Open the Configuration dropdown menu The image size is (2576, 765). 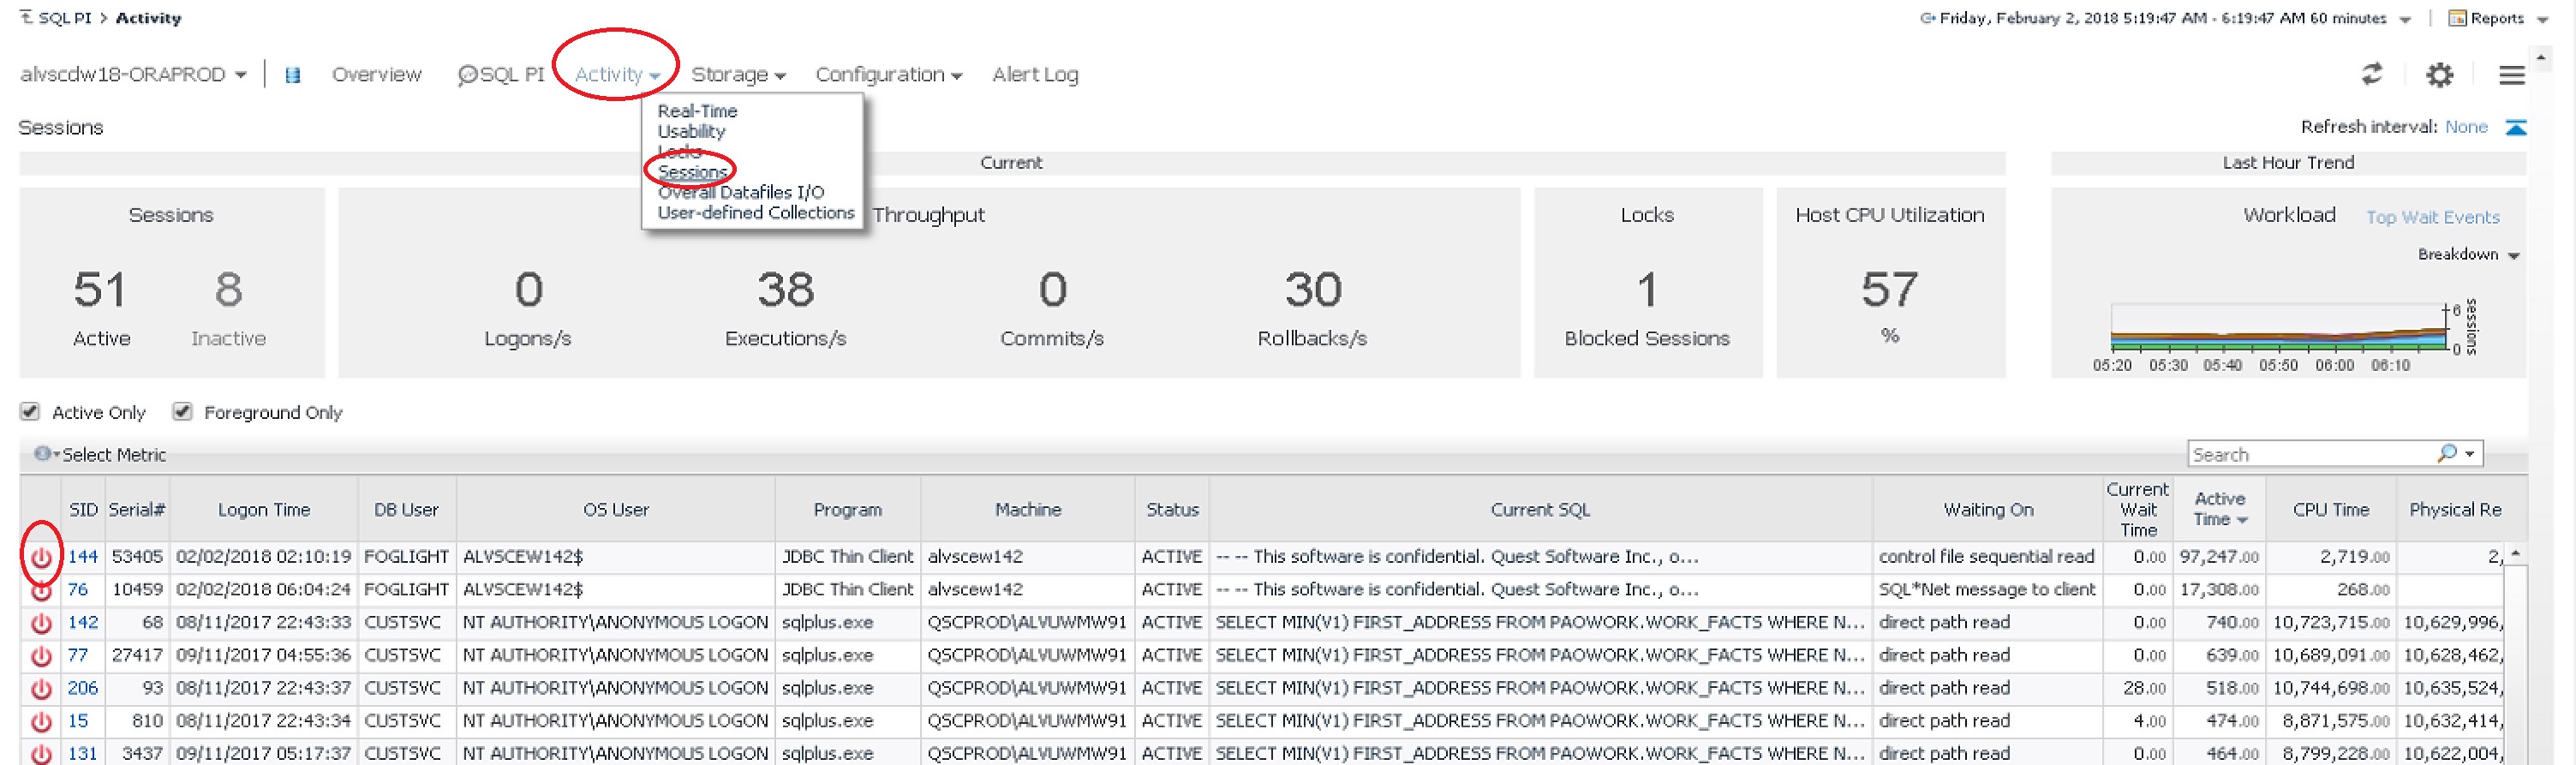888,75
